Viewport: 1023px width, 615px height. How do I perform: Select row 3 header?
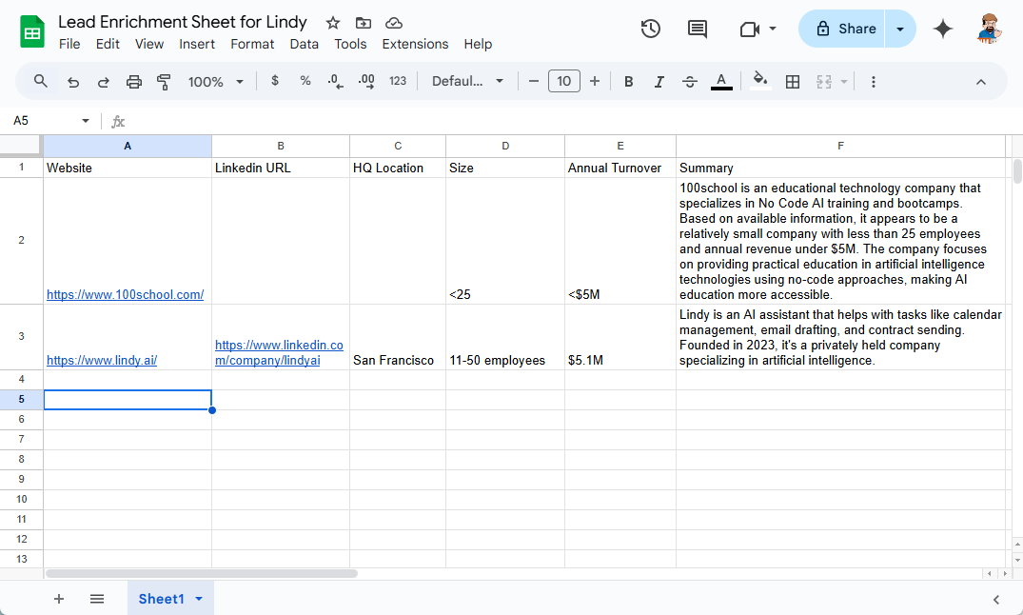coord(22,336)
